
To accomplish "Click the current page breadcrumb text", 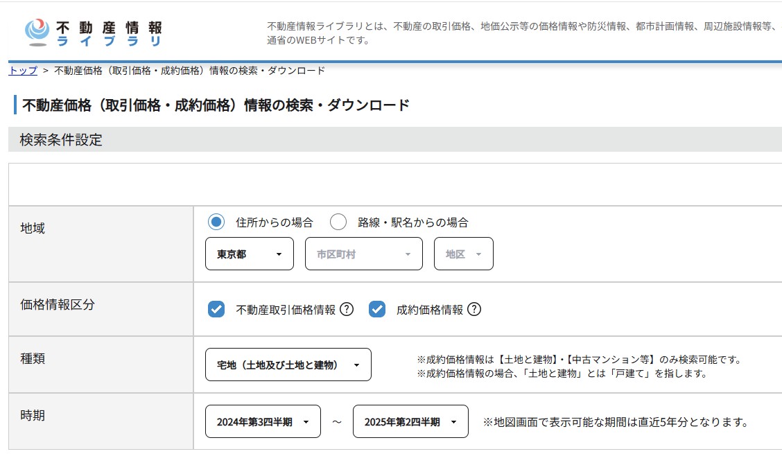I will pyautogui.click(x=189, y=71).
